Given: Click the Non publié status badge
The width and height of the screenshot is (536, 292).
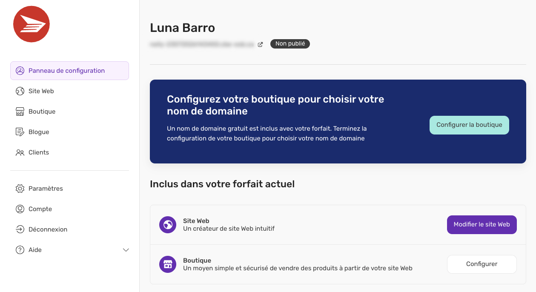Looking at the screenshot, I should click(x=290, y=44).
